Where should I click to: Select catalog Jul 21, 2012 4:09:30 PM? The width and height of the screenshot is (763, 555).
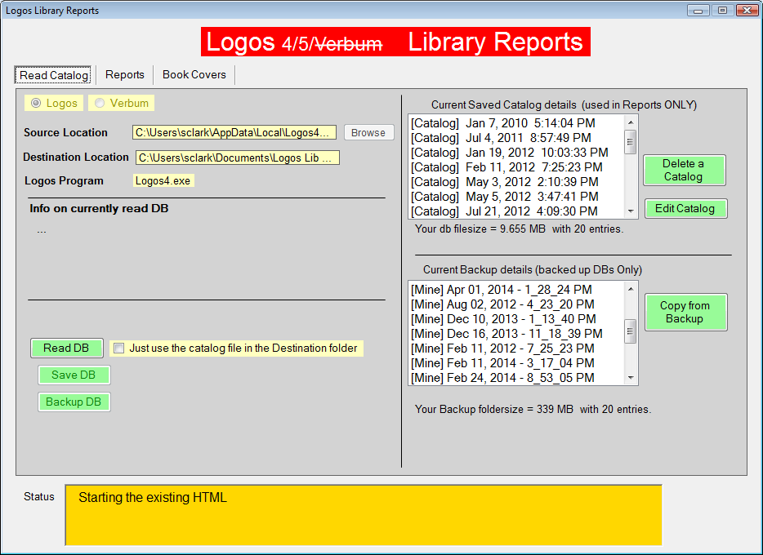click(517, 211)
